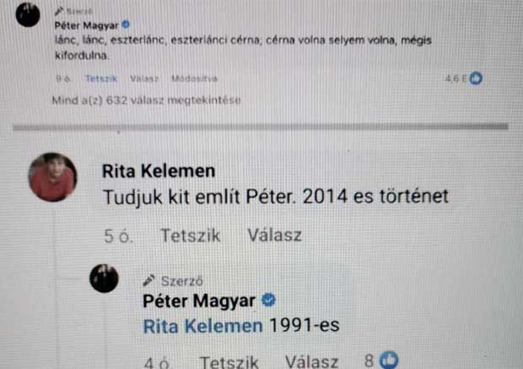The height and width of the screenshot is (369, 523).
Task: Click Tetszik under Rita Kelemen's comment
Action: click(191, 236)
